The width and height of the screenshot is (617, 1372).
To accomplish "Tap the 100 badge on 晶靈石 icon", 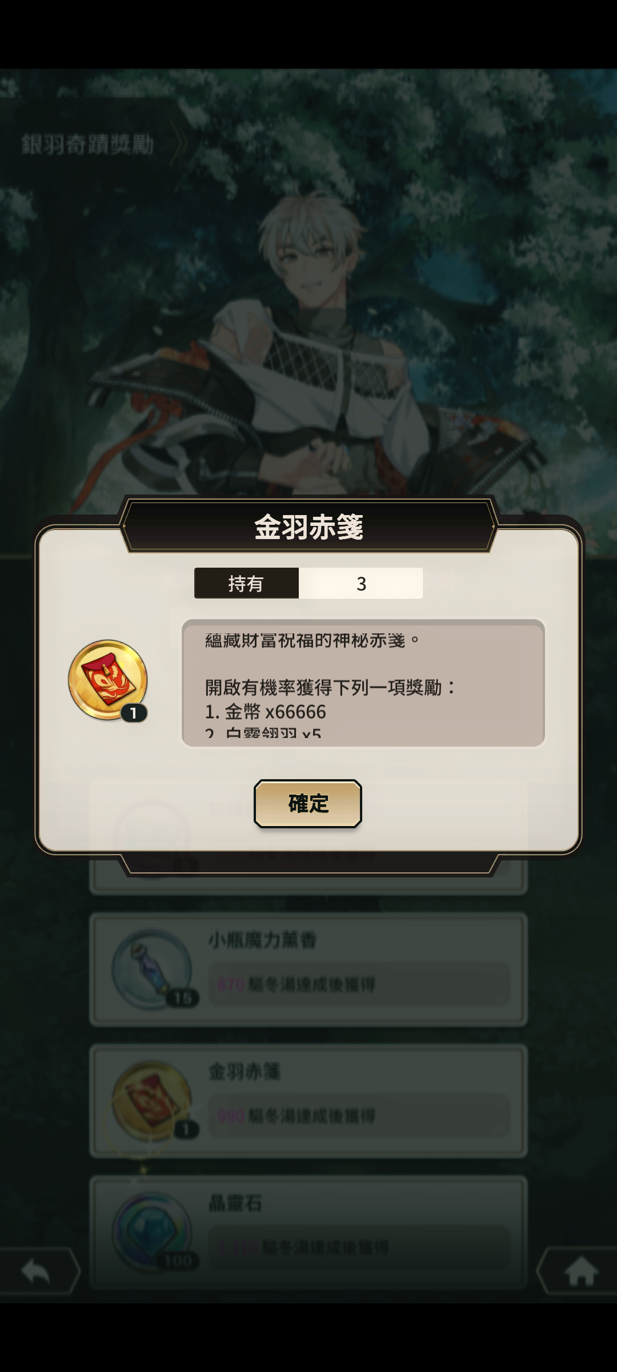I will [178, 1261].
